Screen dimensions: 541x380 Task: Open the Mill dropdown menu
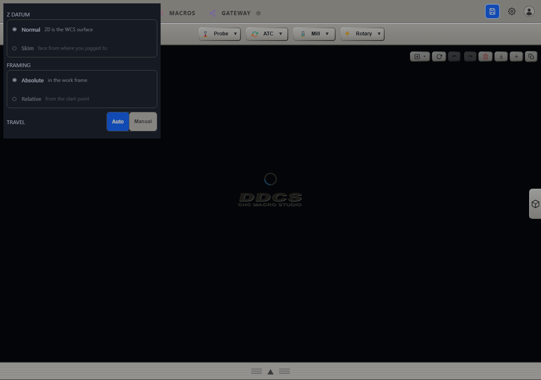[314, 34]
